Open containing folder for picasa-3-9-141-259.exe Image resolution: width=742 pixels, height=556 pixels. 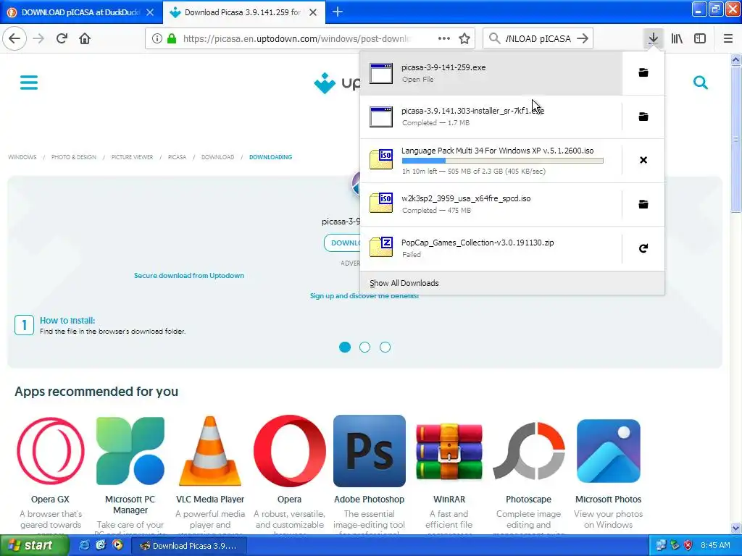pyautogui.click(x=643, y=72)
